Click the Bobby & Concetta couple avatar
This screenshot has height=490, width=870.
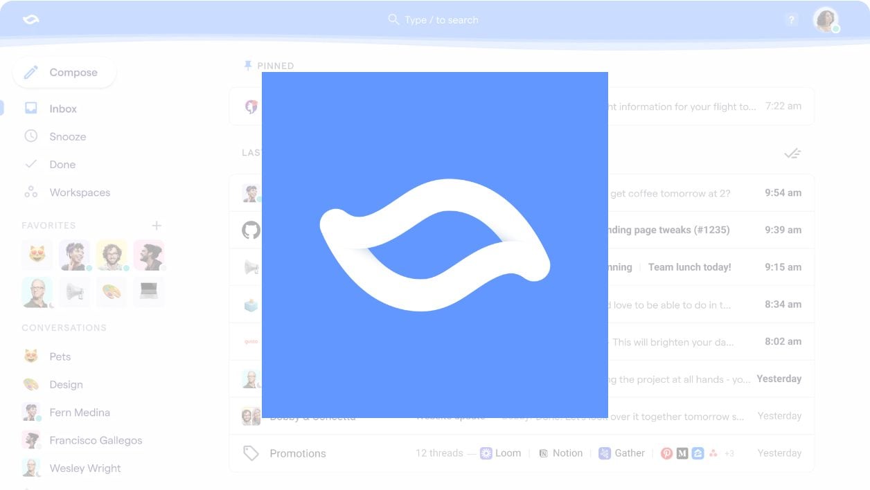(251, 417)
